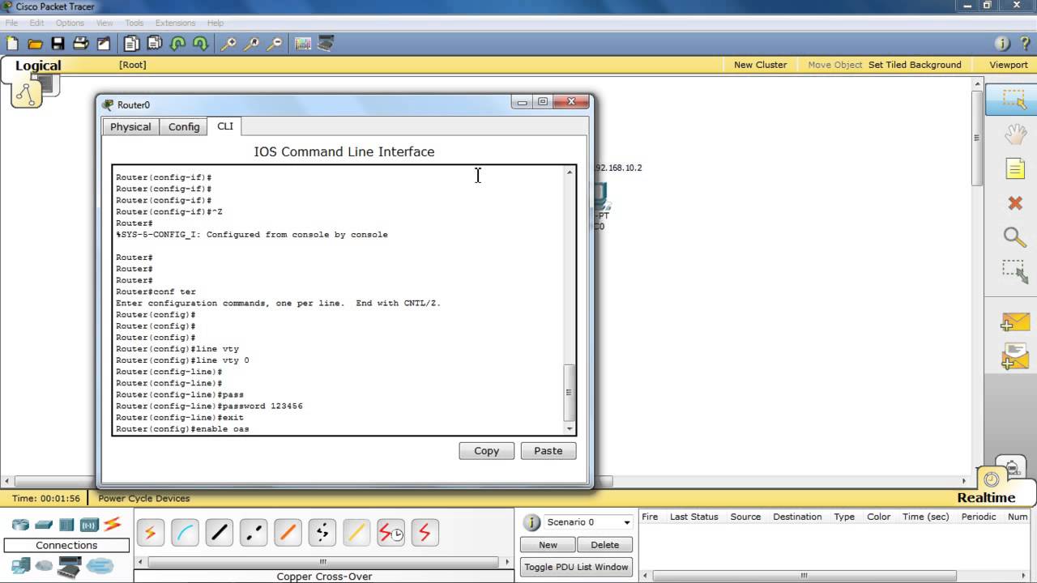Click the Delete scenario button
This screenshot has width=1037, height=583.
click(x=604, y=545)
